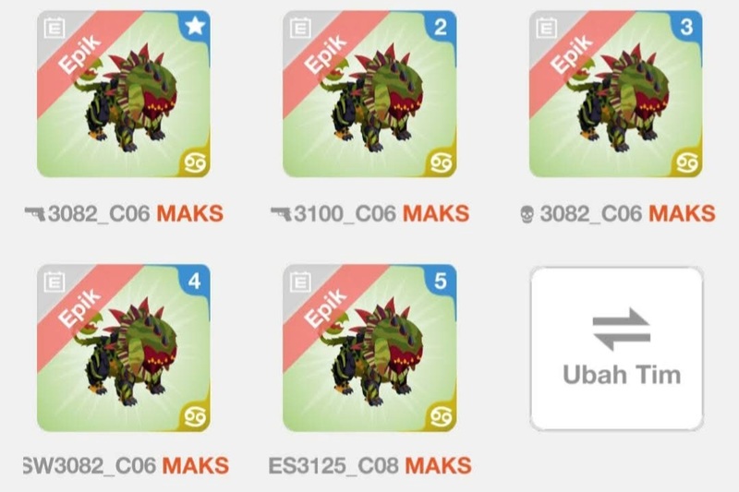The image size is (739, 492).
Task: Click the ES3125_C08 MAKS label
Action: pyautogui.click(x=370, y=466)
